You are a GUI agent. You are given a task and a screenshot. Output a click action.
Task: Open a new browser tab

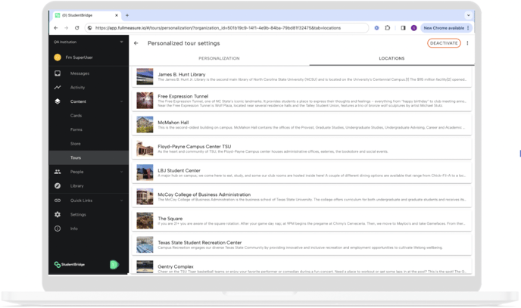tap(127, 15)
